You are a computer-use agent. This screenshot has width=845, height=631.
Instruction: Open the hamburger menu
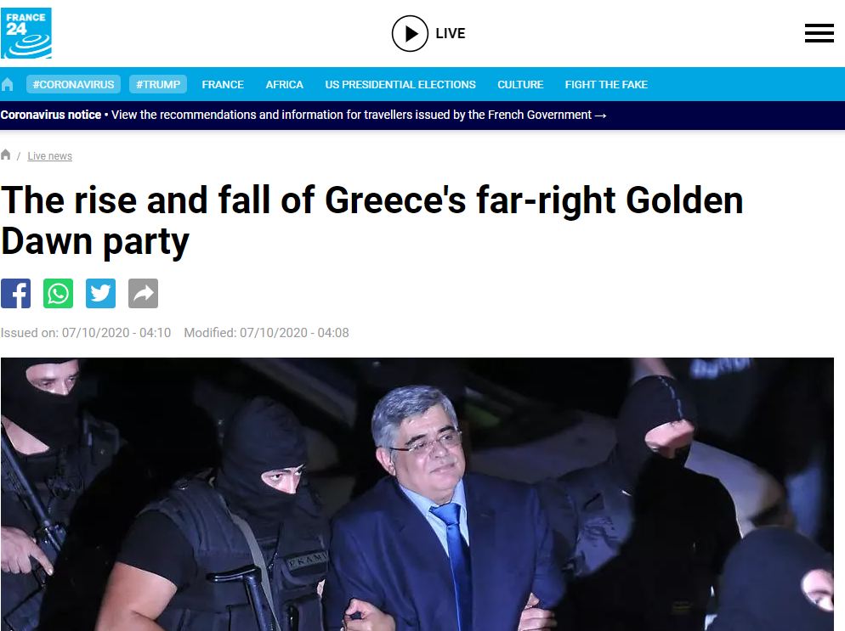click(819, 33)
